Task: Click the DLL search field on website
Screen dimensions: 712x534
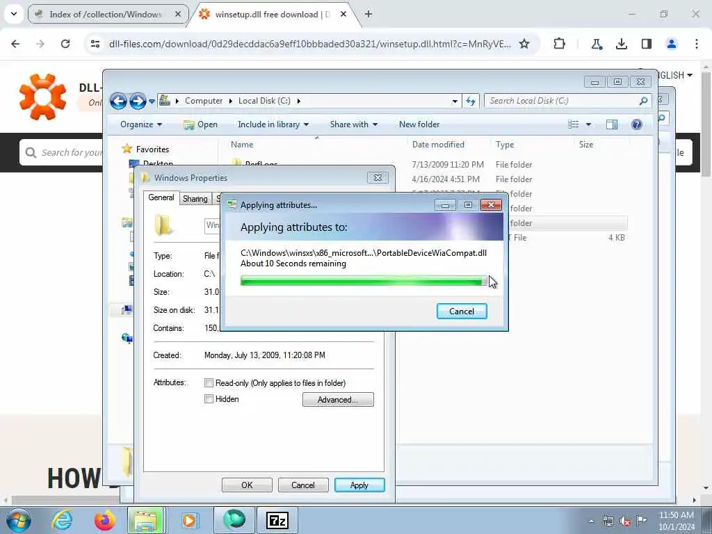Action: coord(62,152)
